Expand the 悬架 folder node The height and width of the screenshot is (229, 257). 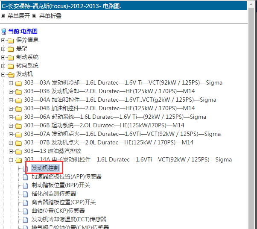click(x=3, y=49)
